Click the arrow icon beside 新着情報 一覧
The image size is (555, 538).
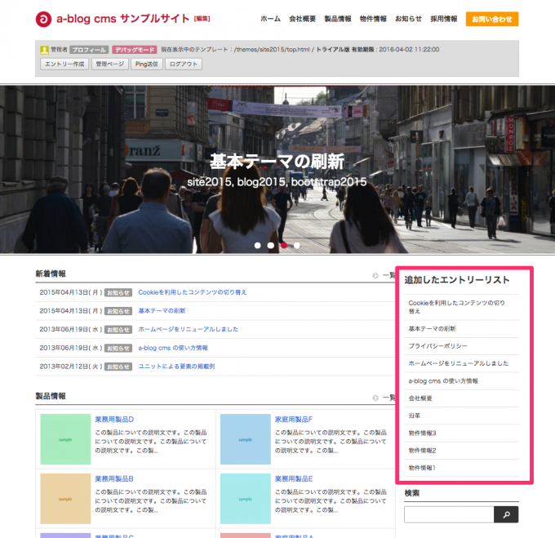375,275
